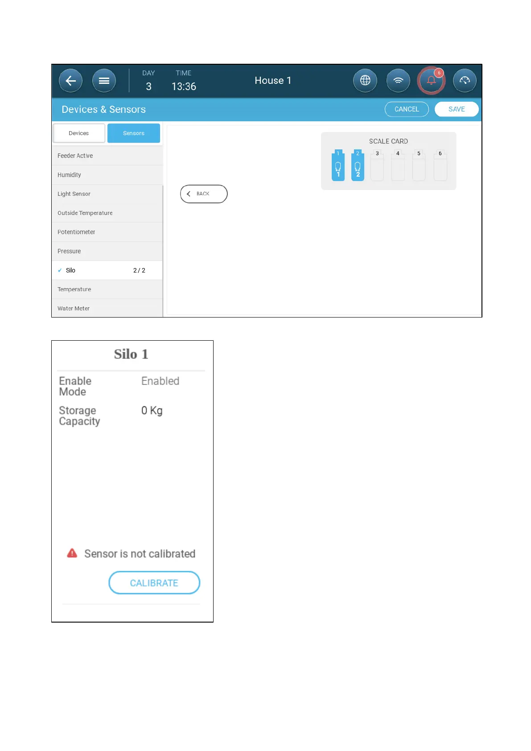
Task: Select empty scale card slot 3
Action: pos(377,165)
